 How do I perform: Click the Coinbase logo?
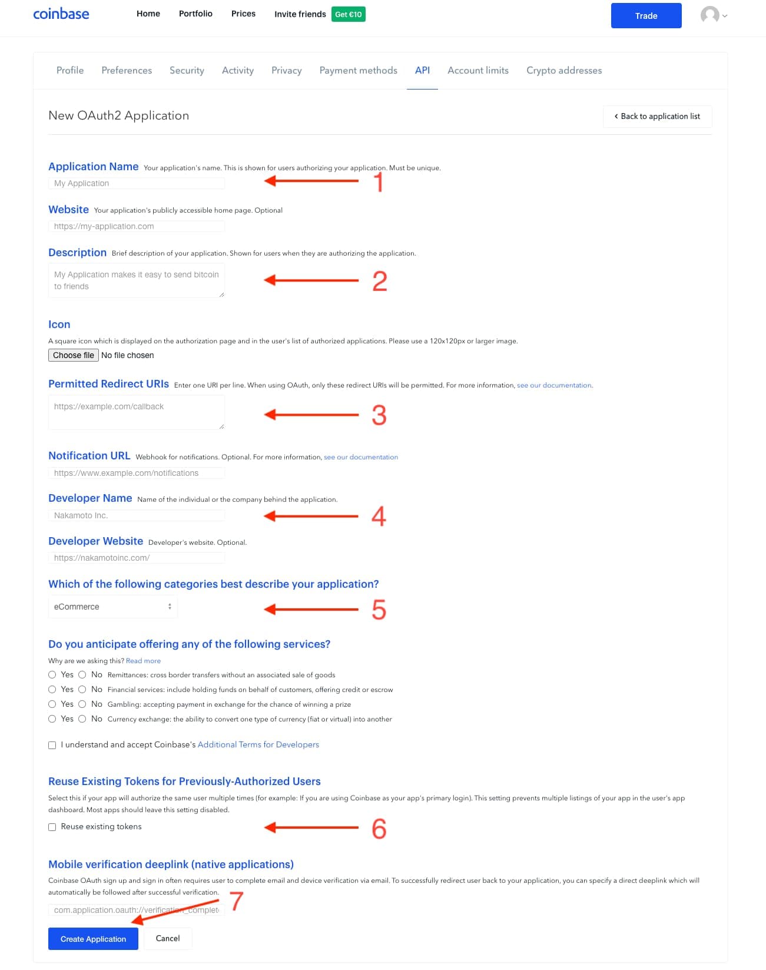coord(61,14)
